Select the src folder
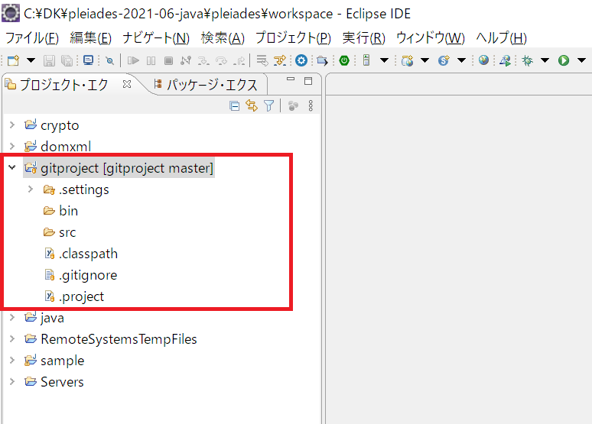Image resolution: width=592 pixels, height=424 pixels. pyautogui.click(x=60, y=232)
